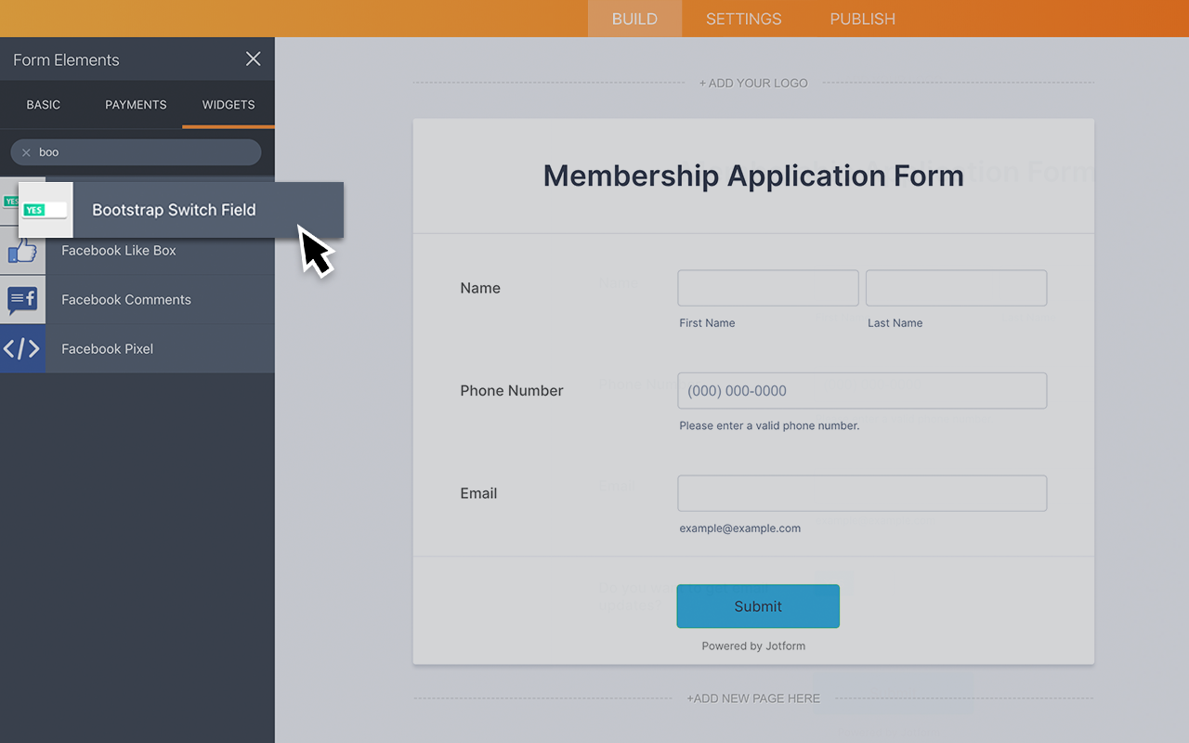Clear the 'boo' search text

tap(25, 152)
